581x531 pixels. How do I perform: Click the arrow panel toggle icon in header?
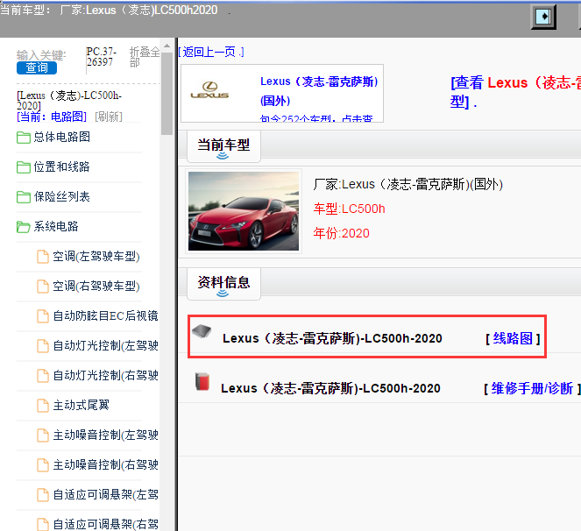pyautogui.click(x=543, y=17)
